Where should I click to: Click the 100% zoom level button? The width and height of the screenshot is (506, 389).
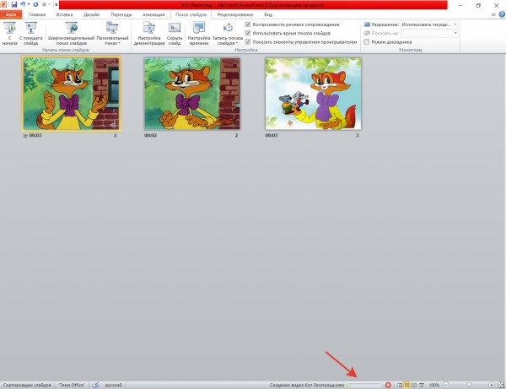click(434, 385)
